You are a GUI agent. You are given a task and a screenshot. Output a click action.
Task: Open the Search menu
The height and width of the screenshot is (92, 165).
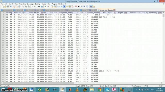click(x=11, y=4)
